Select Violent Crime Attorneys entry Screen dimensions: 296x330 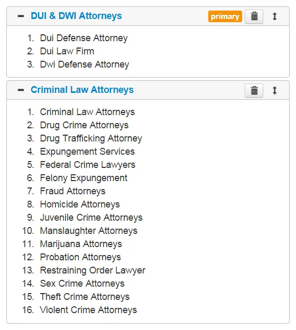tap(88, 310)
